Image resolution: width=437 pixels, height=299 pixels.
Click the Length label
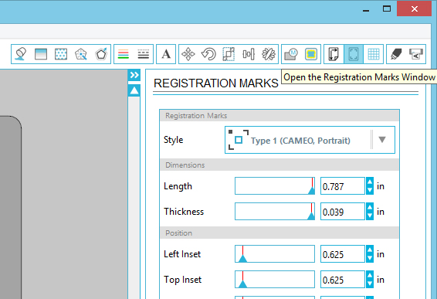pos(178,186)
